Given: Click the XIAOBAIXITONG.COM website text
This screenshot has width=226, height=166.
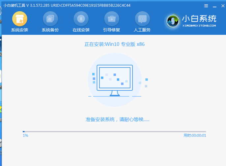Looking at the screenshot, I should (200, 26).
